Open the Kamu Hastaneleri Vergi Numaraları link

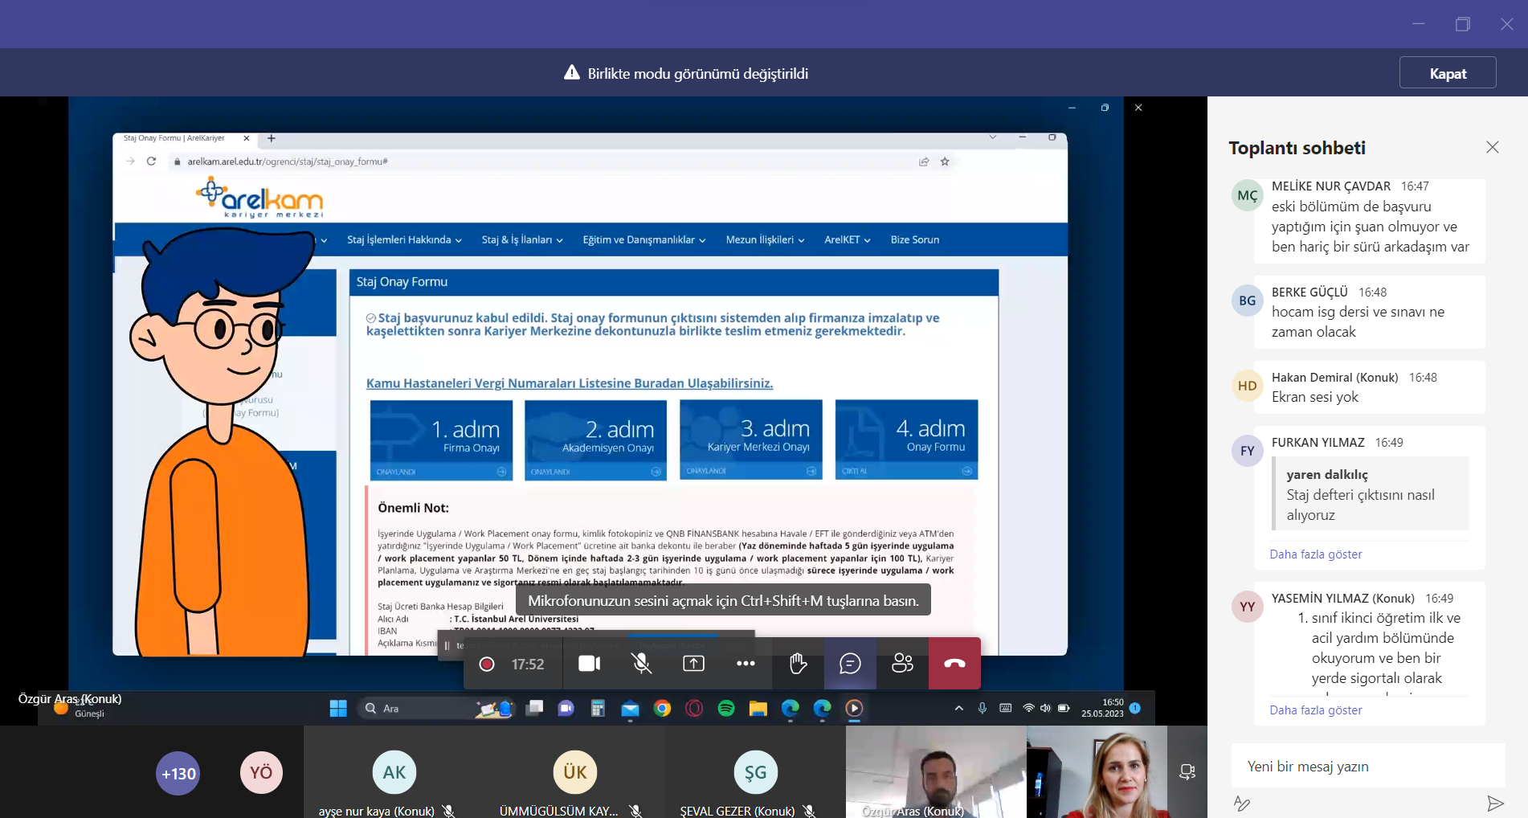click(570, 383)
